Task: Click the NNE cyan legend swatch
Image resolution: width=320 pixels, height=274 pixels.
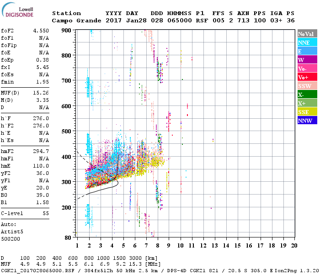Action: pos(306,42)
